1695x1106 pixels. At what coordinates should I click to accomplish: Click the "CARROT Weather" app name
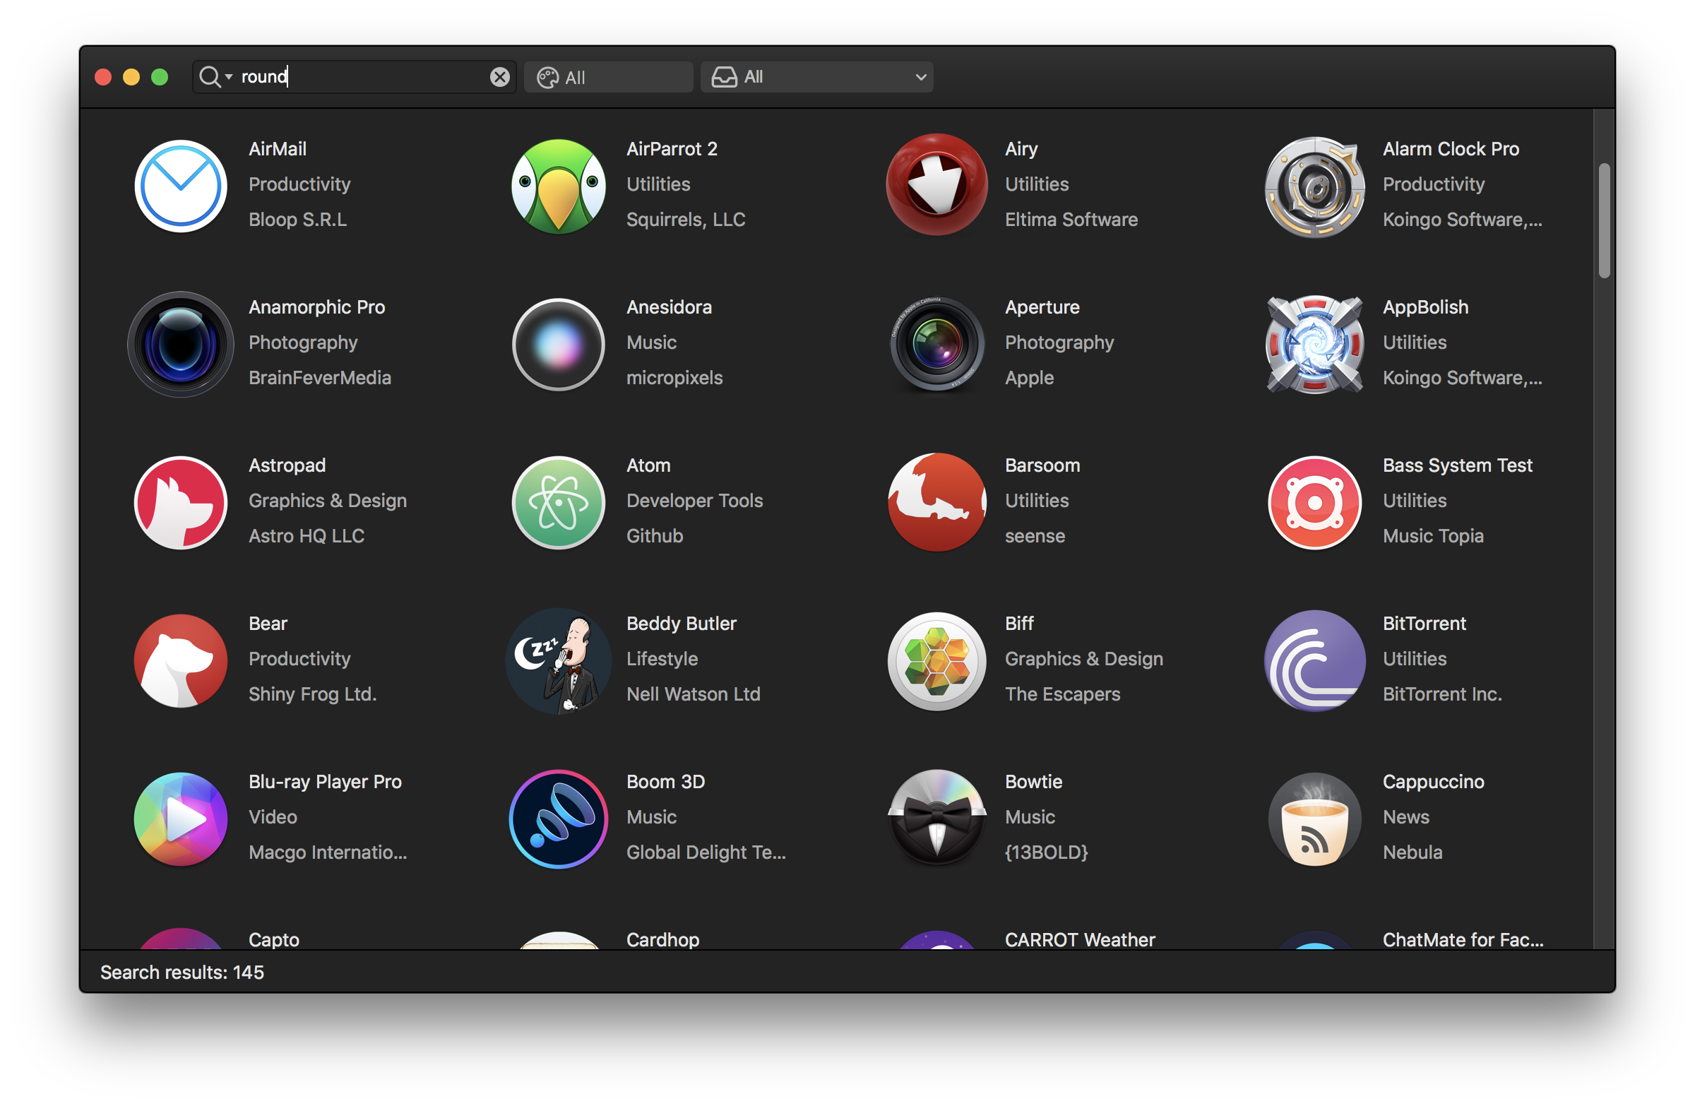[x=1080, y=940]
